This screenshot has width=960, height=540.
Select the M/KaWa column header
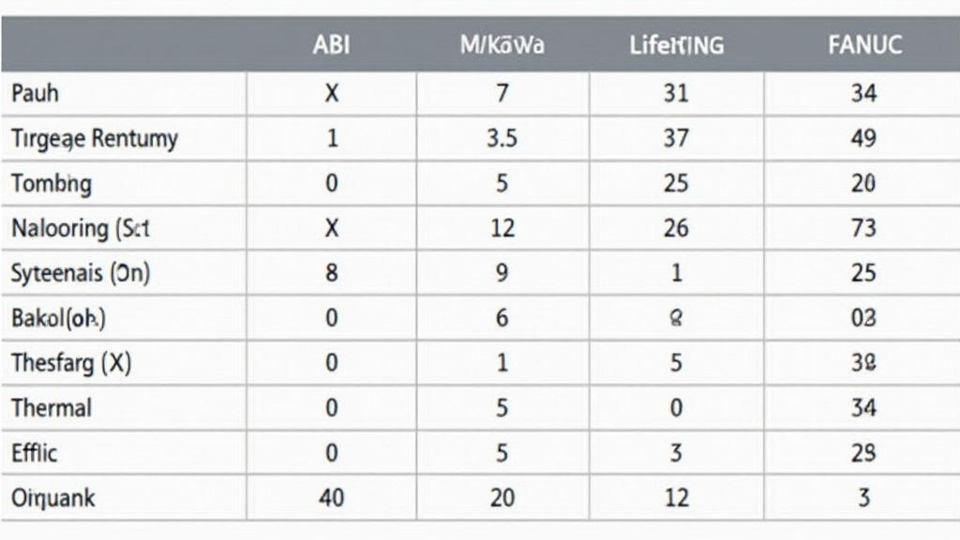[502, 45]
